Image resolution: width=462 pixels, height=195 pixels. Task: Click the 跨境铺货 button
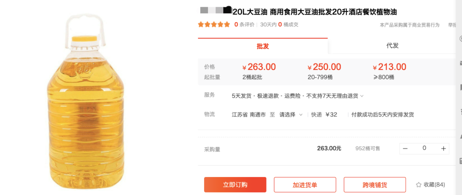(375, 185)
